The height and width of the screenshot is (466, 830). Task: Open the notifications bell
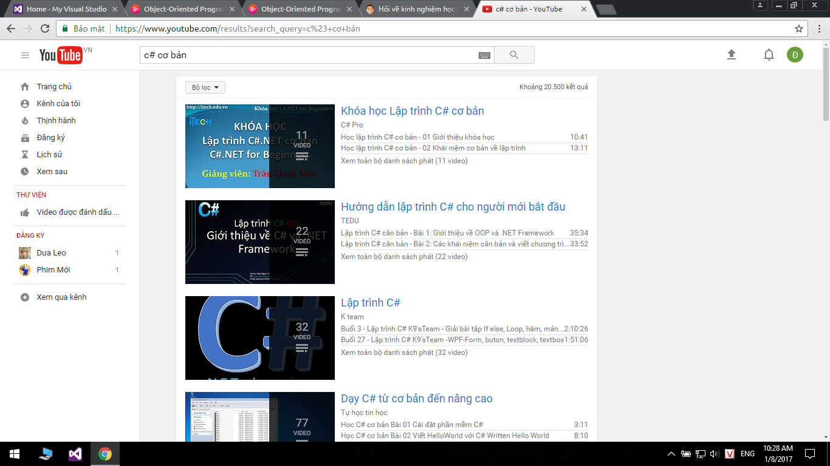[x=769, y=55]
